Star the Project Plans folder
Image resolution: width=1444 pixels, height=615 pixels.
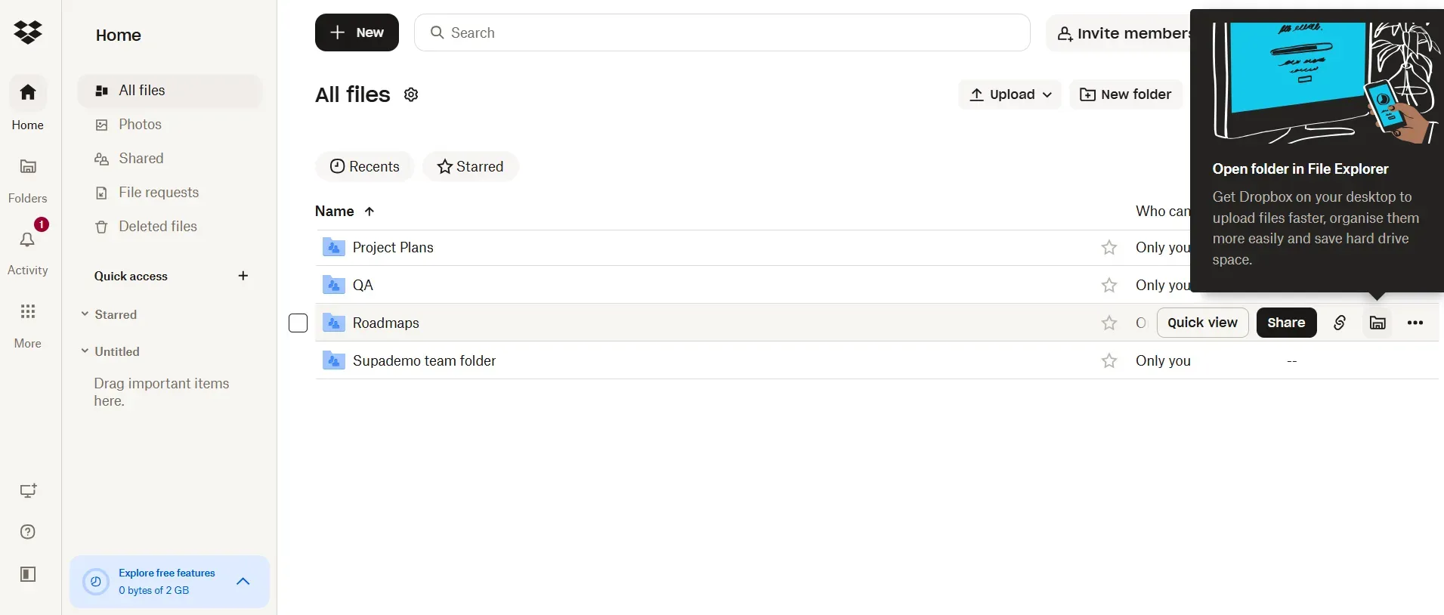point(1108,248)
